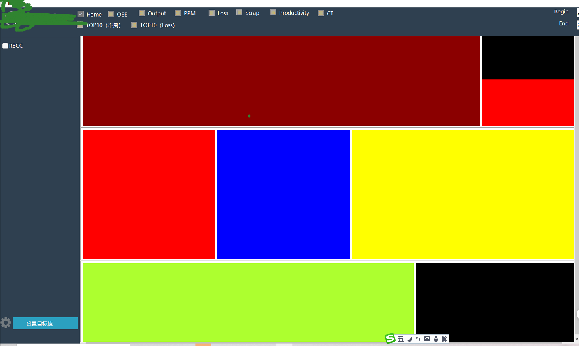Toggle night mode with the moon icon
The image size is (579, 346).
(x=409, y=338)
